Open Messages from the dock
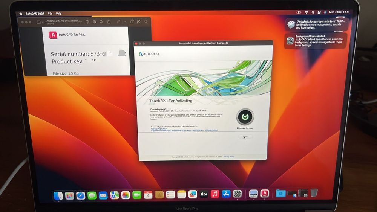This screenshot has width=377, height=212. pos(92,195)
